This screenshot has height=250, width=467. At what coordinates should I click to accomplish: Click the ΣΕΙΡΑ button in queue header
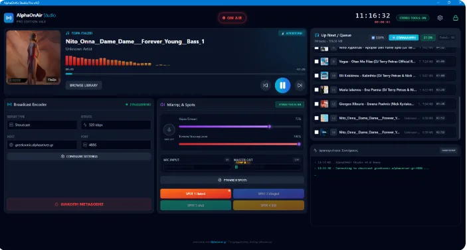pyautogui.click(x=377, y=38)
